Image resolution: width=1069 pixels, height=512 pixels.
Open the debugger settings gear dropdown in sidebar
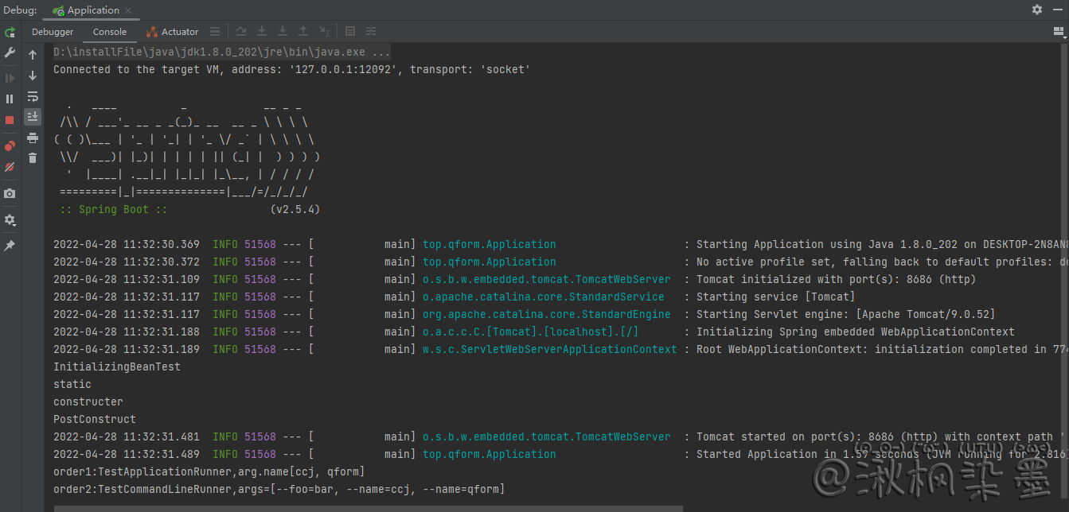click(x=10, y=220)
